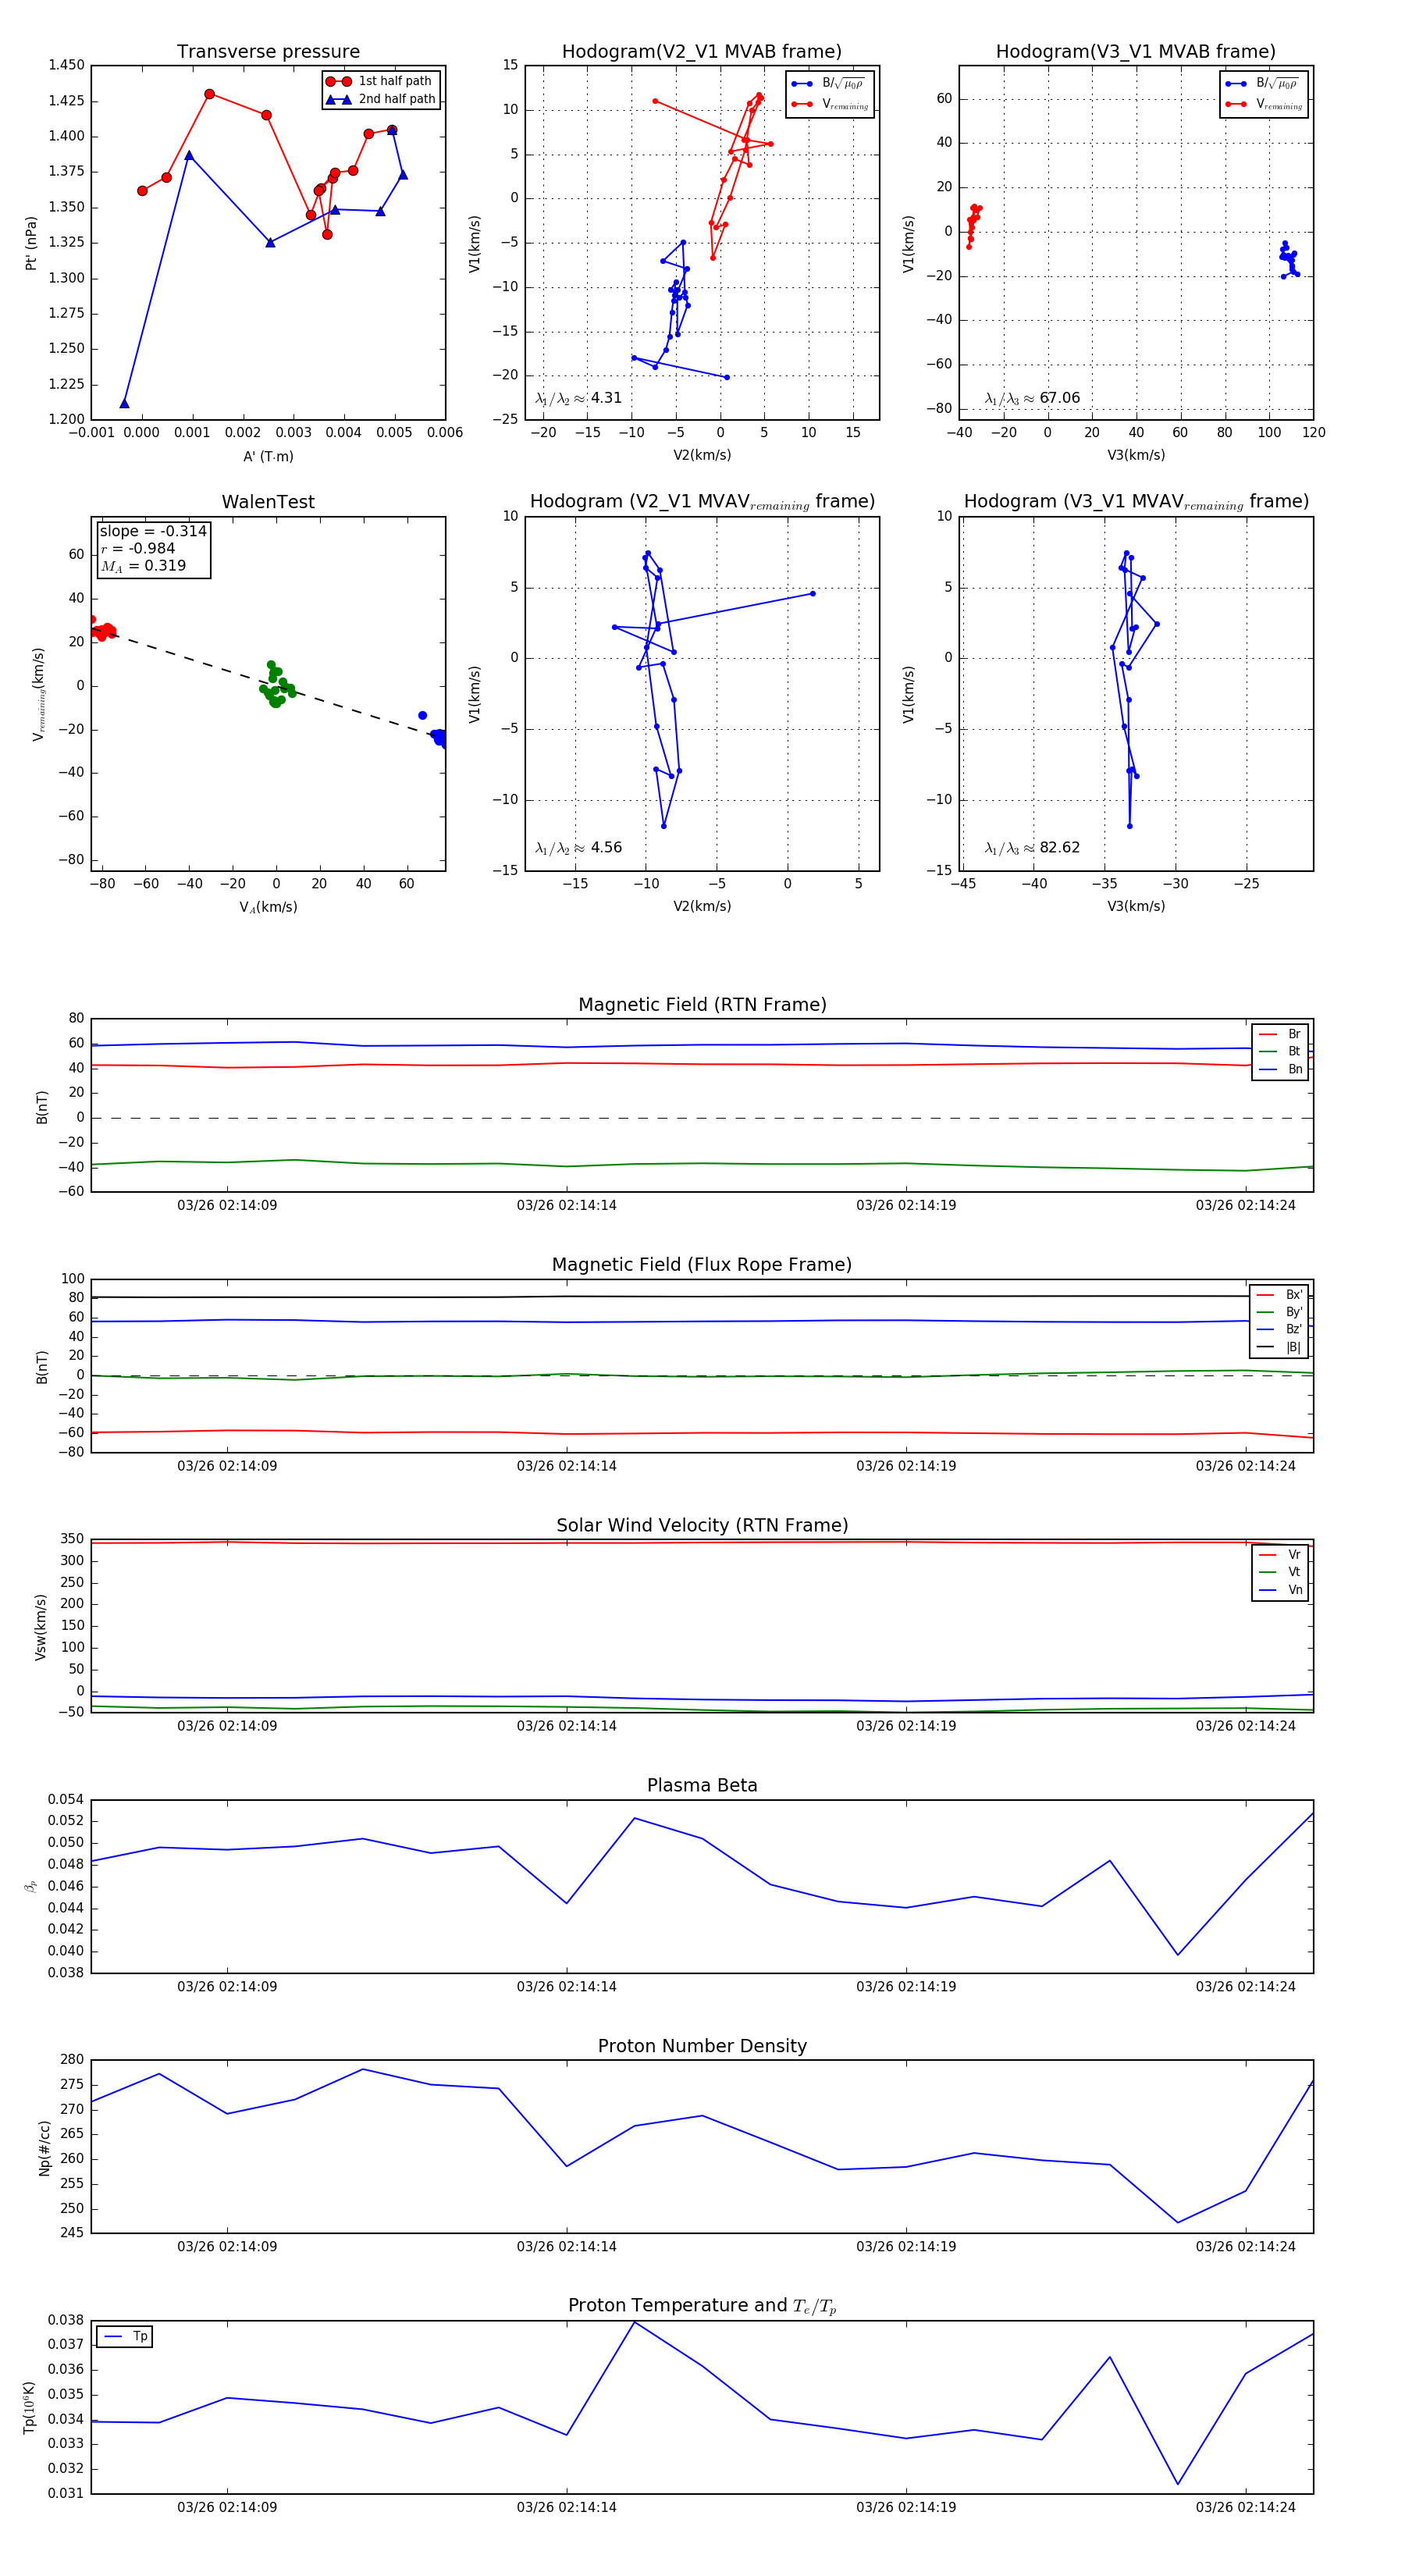Click the eigenvalue ratio text reading 67.06
Viewport: 1405px width, 2576px height.
pos(1032,398)
